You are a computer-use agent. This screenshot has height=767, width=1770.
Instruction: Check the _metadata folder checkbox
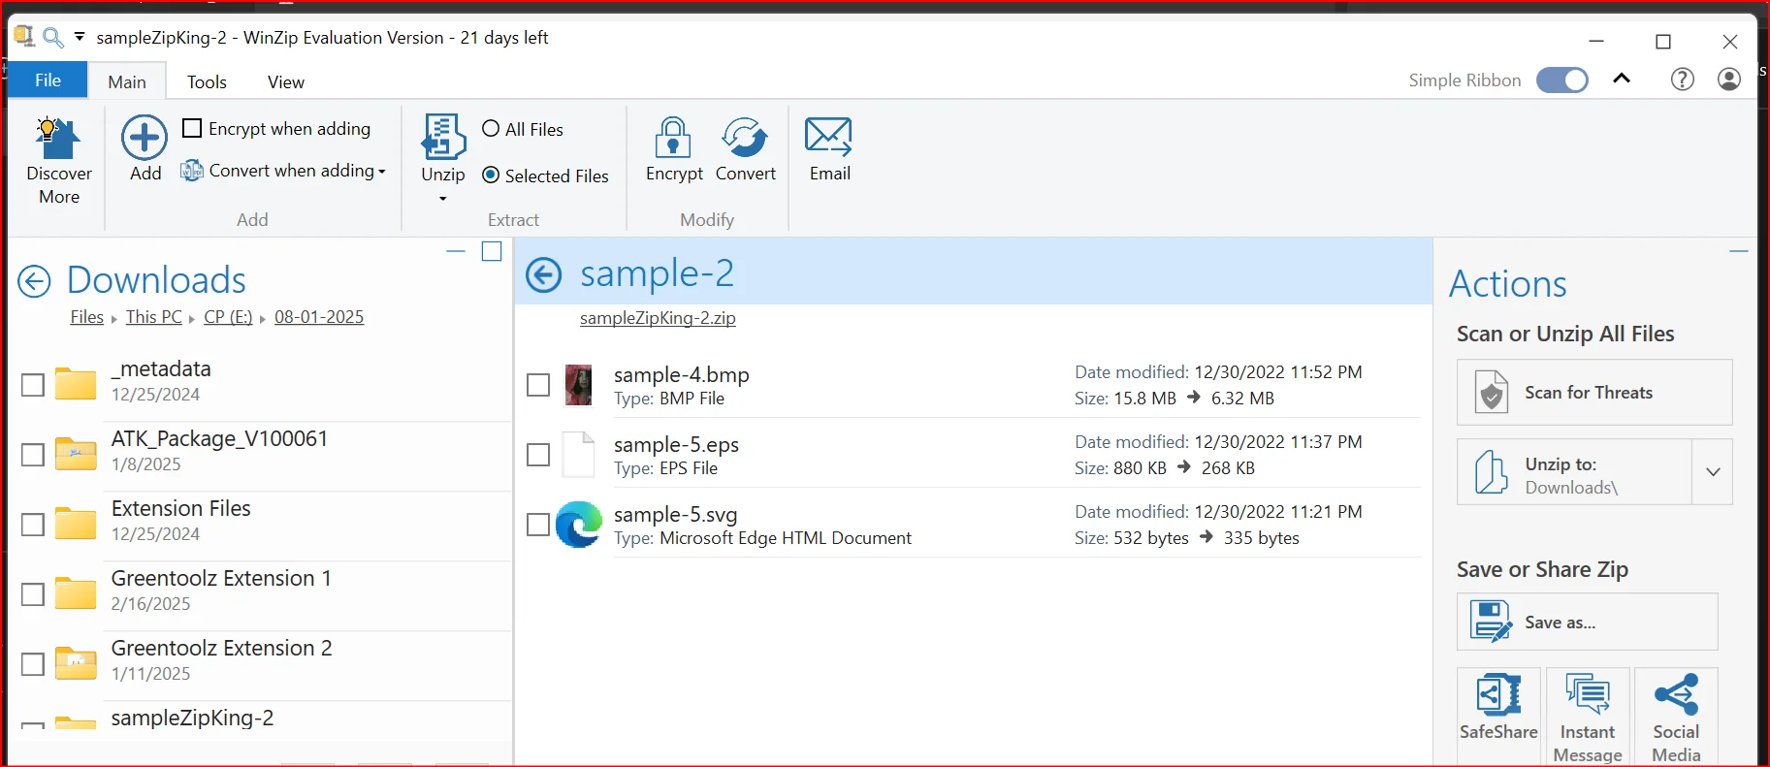[33, 385]
